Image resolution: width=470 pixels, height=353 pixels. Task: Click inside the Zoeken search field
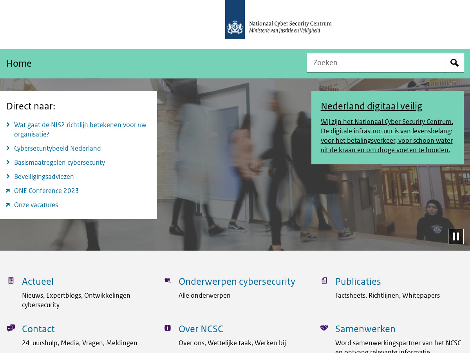point(376,62)
